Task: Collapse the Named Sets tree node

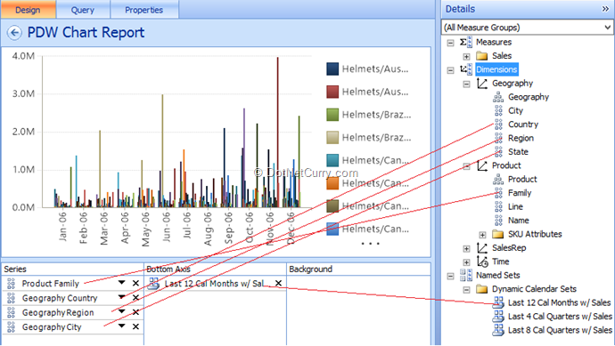Action: tap(450, 276)
